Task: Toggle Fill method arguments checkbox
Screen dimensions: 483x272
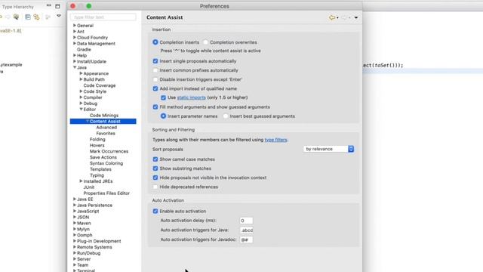Action: 155,107
